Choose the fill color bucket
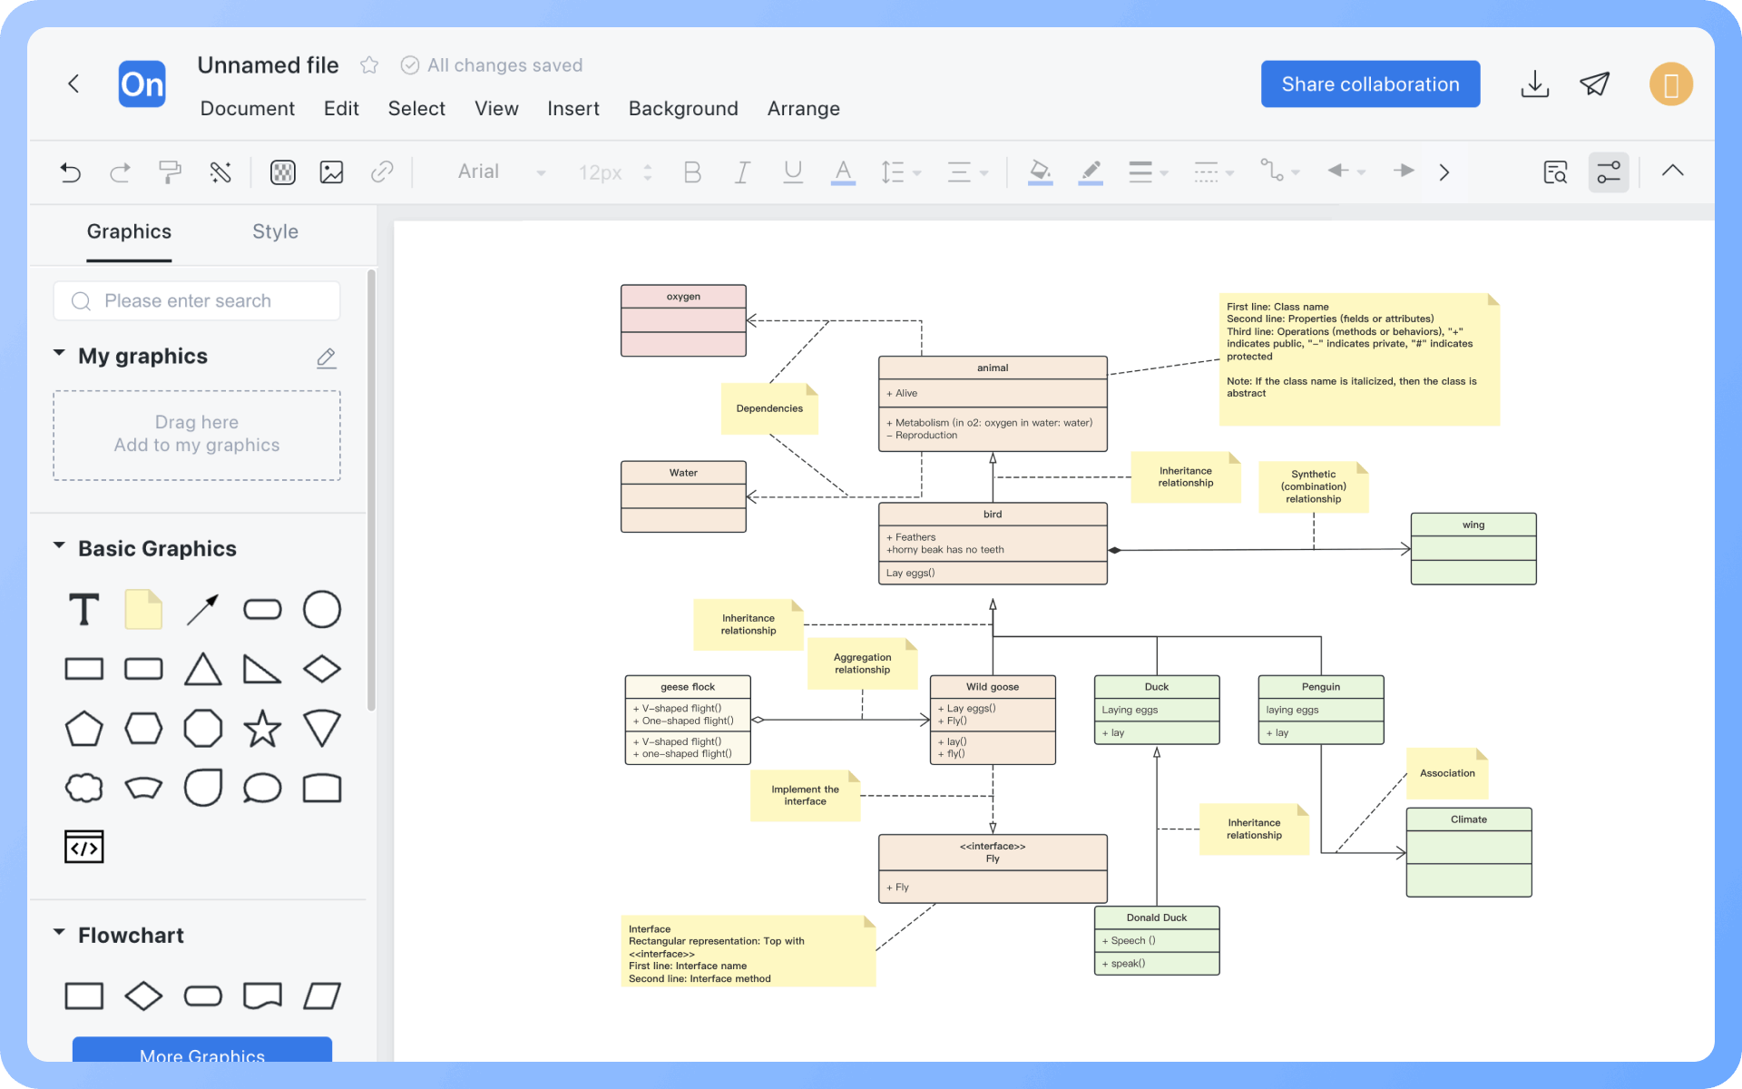 (1041, 172)
